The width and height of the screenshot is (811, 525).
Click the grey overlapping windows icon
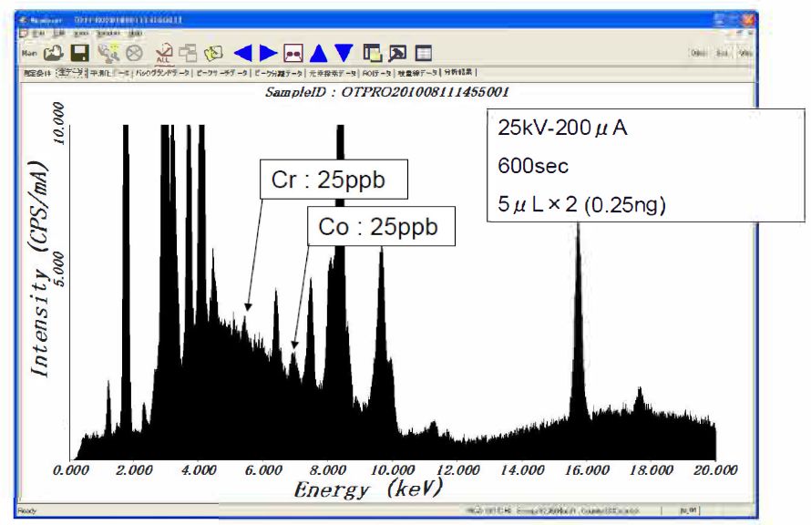pos(188,53)
